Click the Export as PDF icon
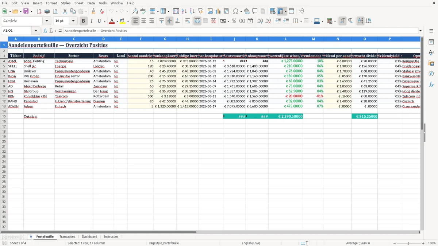The image size is (438, 246). click(x=39, y=11)
